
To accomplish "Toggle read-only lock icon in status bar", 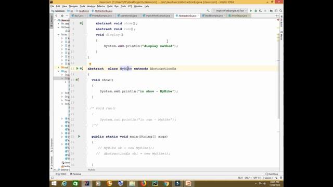I will pyautogui.click(x=276, y=178).
